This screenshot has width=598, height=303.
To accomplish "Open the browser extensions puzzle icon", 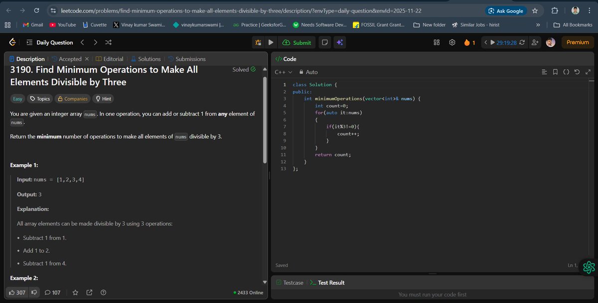I will [x=554, y=10].
